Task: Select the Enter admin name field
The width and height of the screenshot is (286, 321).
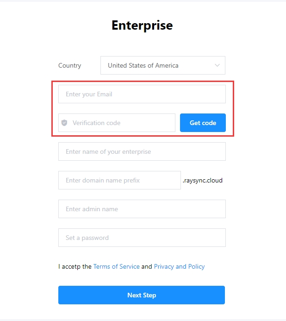Action: click(142, 209)
